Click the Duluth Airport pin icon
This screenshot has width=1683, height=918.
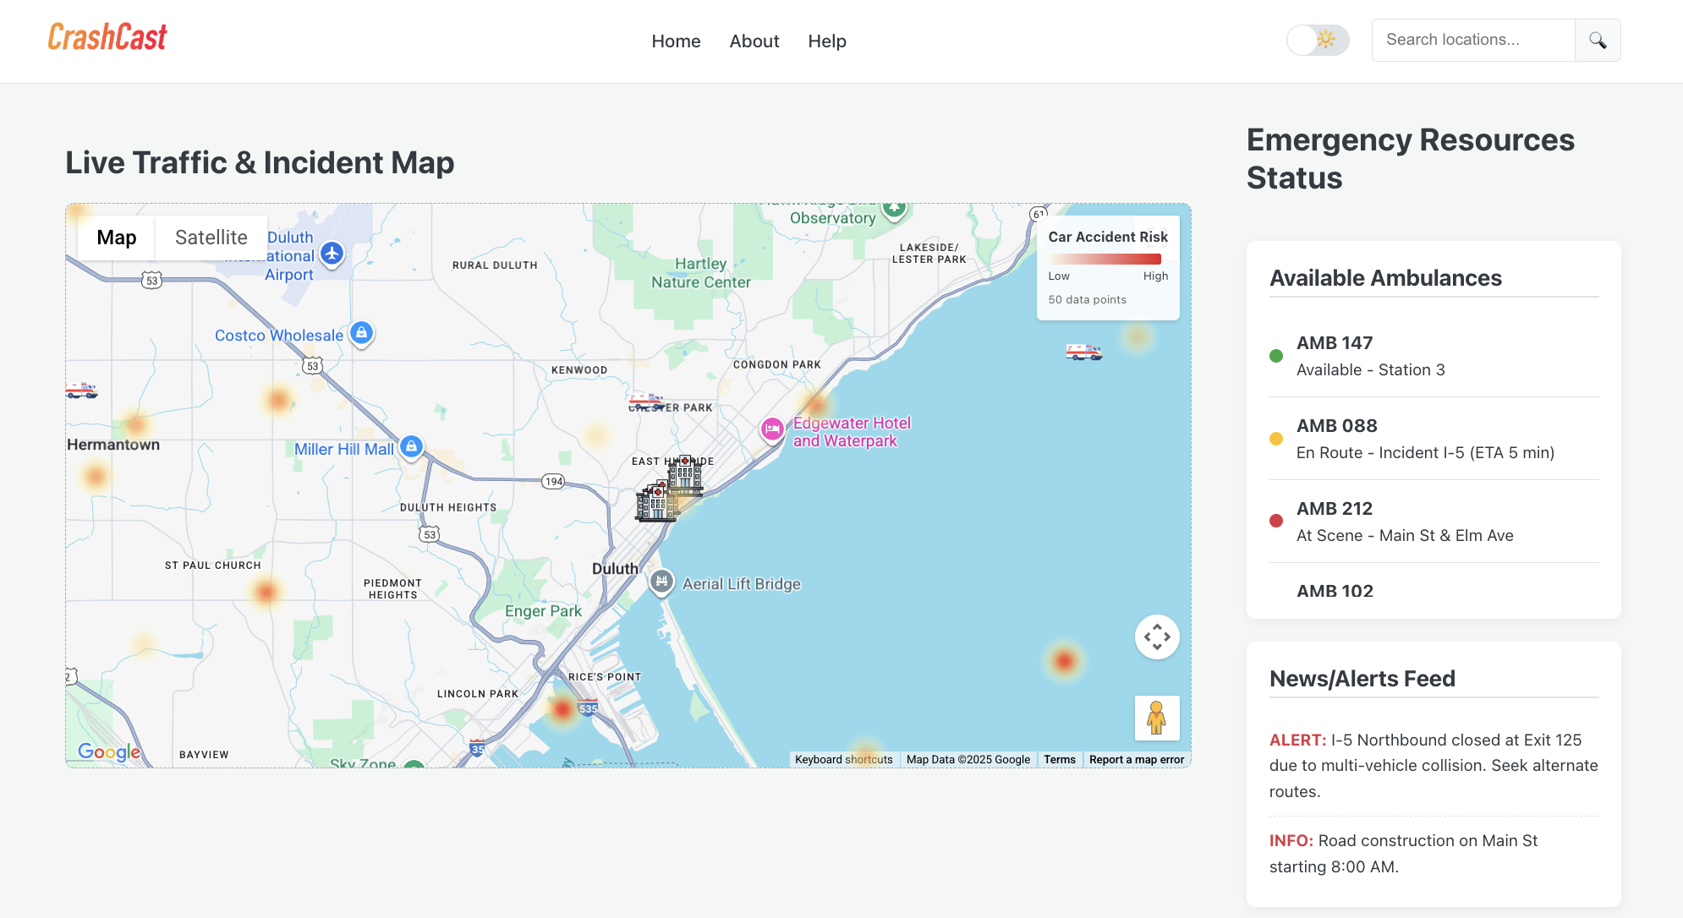pyautogui.click(x=332, y=252)
